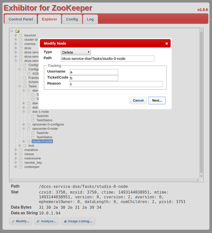Open the Type dropdown set to Delete

[76, 52]
